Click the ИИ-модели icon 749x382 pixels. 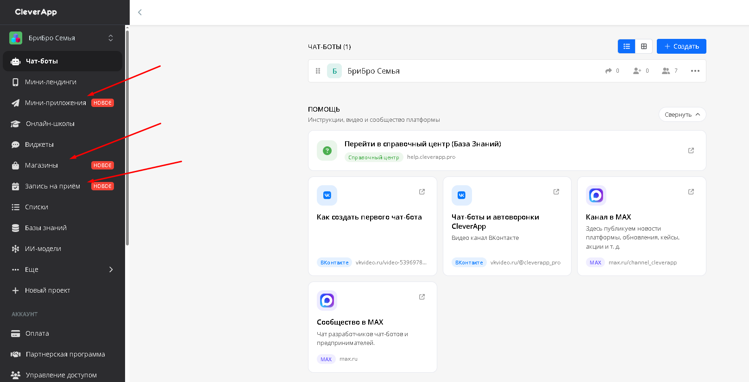pos(15,249)
